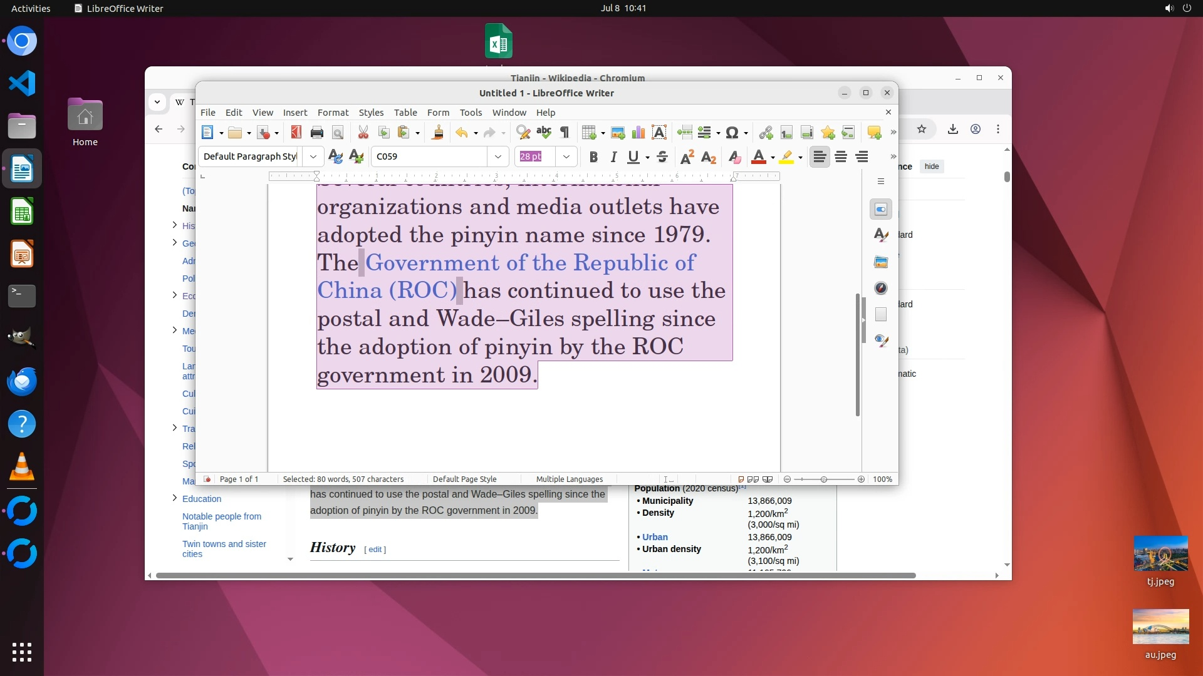Toggle Formatting Marks pilcrow
Image resolution: width=1203 pixels, height=676 pixels.
click(565, 132)
